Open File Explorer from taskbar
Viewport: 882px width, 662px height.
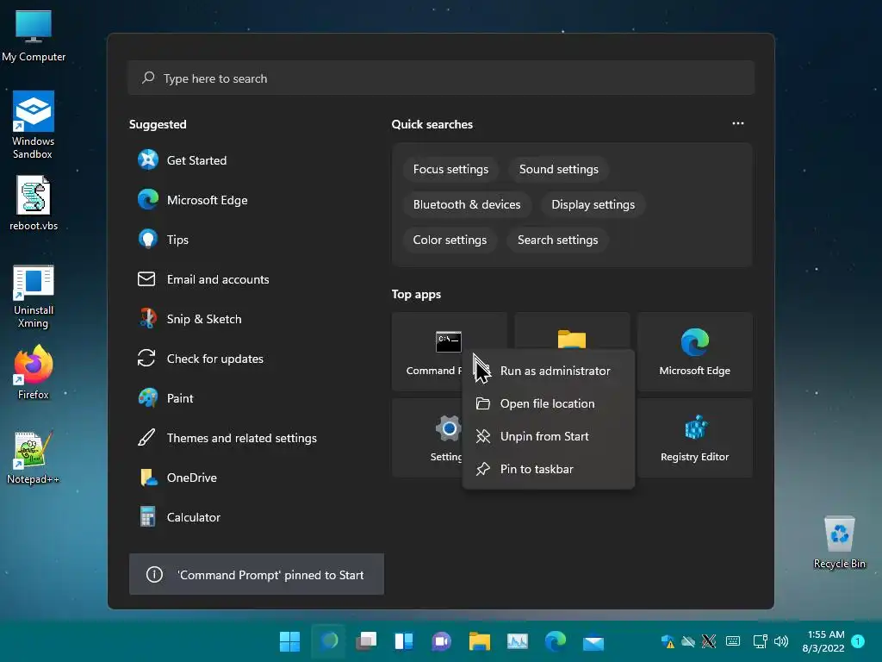(480, 641)
